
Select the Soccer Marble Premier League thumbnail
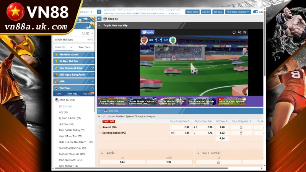coord(172,101)
